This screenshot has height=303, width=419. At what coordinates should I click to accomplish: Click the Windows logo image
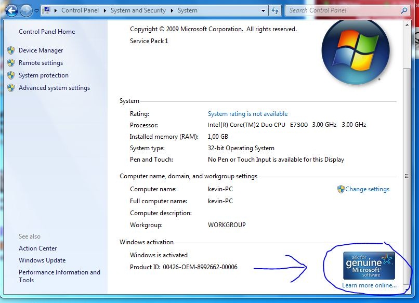coord(356,52)
